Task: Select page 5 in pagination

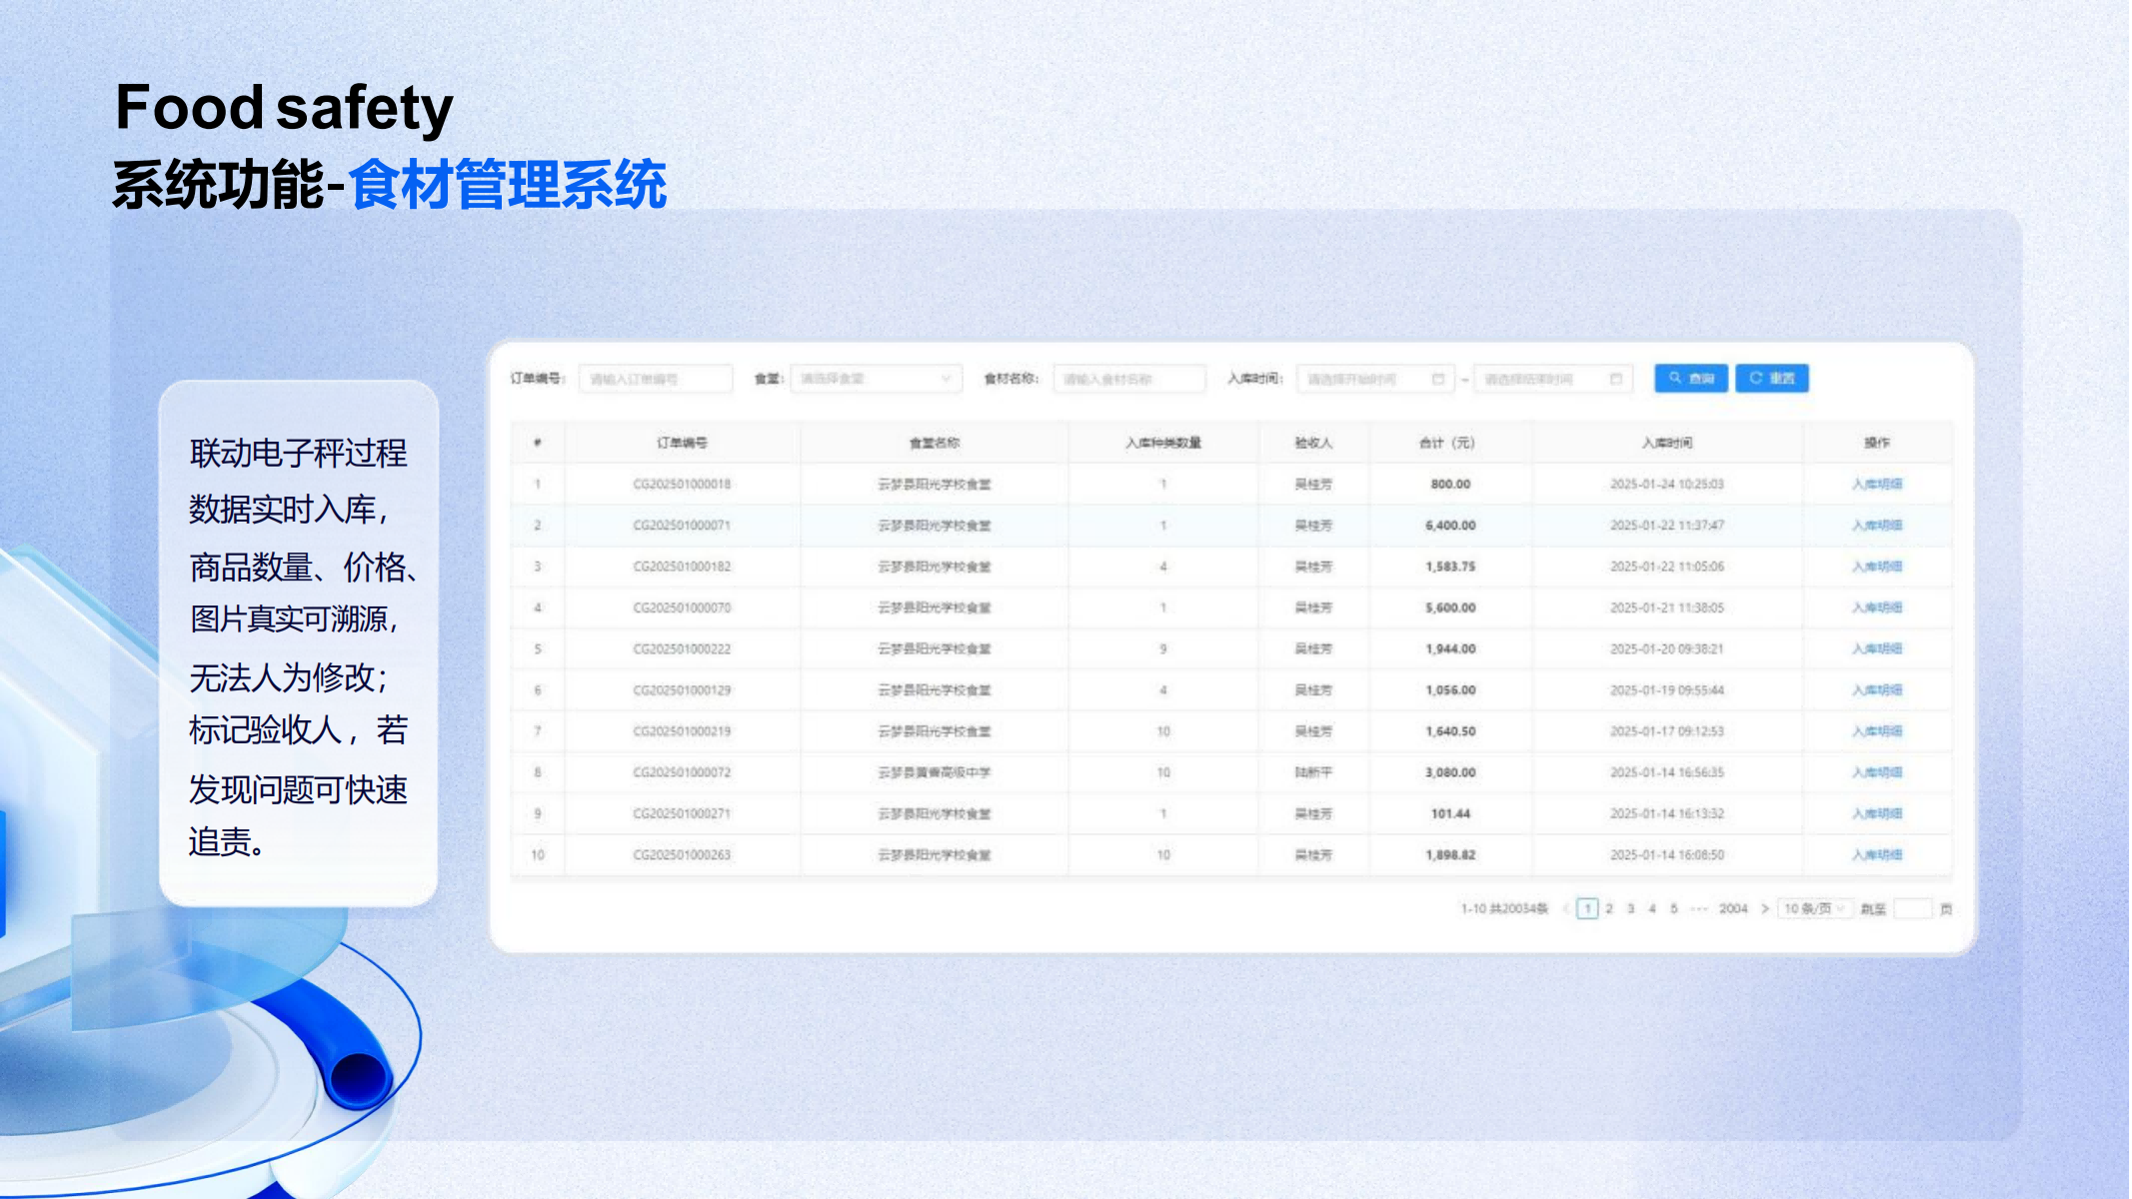Action: [x=1673, y=908]
